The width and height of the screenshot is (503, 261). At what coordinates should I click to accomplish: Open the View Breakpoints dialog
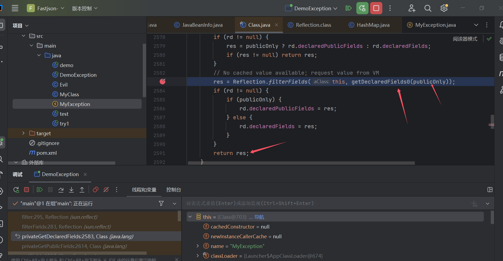click(96, 190)
